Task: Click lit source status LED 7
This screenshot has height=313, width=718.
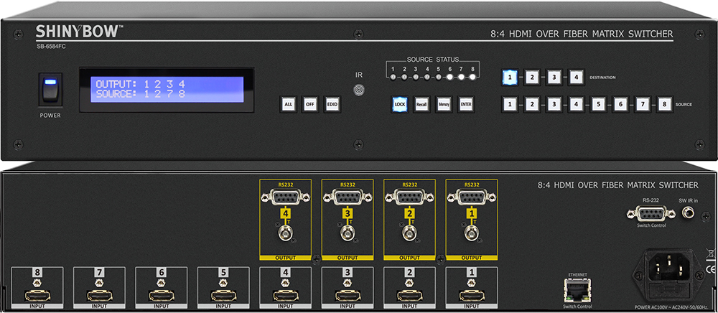Action: 461,77
